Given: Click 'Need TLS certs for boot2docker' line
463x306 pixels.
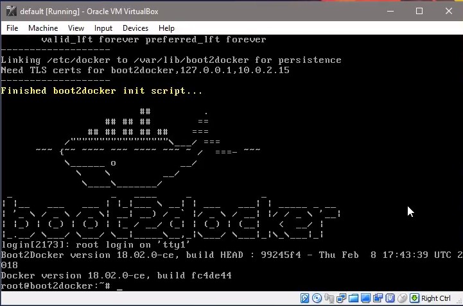Looking at the screenshot, I should 145,70.
